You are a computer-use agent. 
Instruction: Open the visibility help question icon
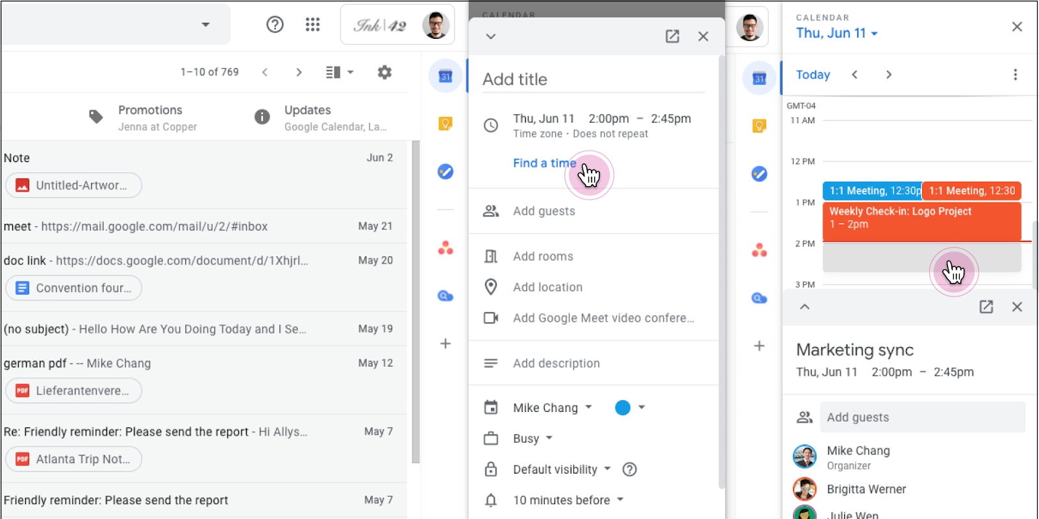pyautogui.click(x=629, y=470)
